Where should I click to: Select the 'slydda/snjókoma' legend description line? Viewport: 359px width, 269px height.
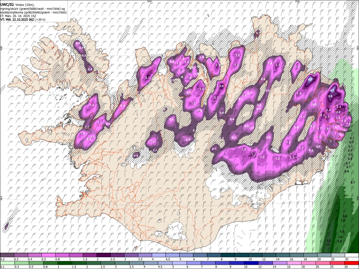(x=33, y=12)
